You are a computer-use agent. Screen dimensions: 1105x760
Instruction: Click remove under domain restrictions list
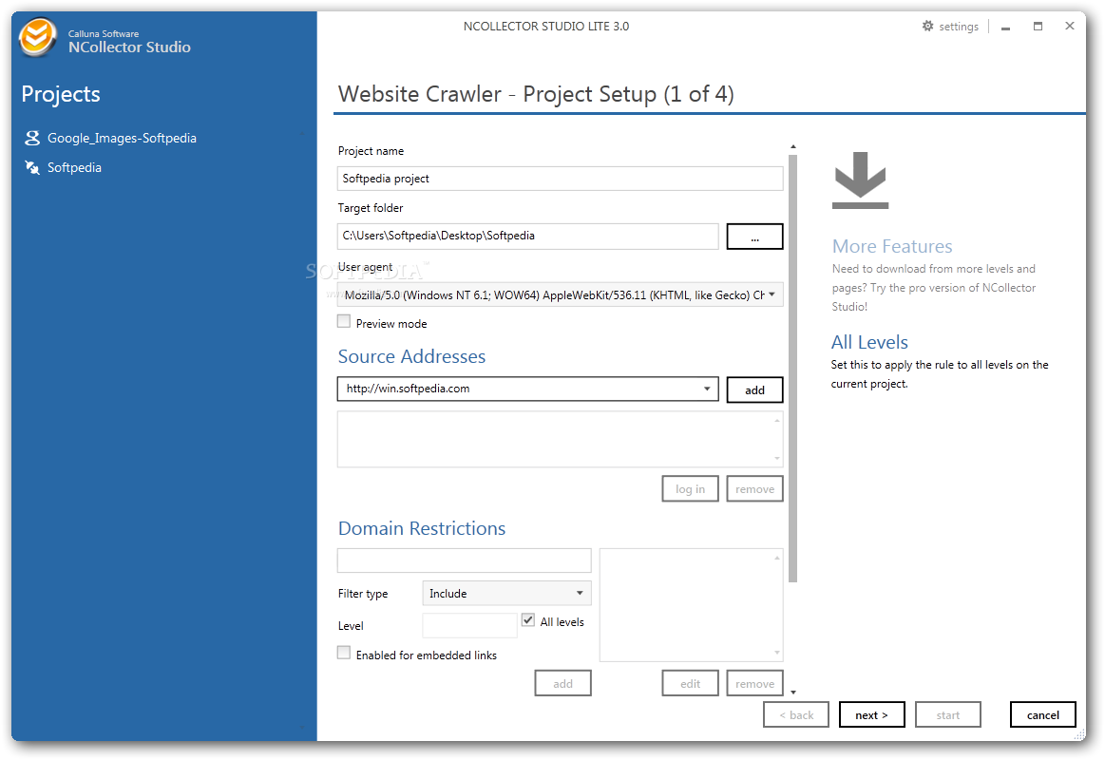754,683
